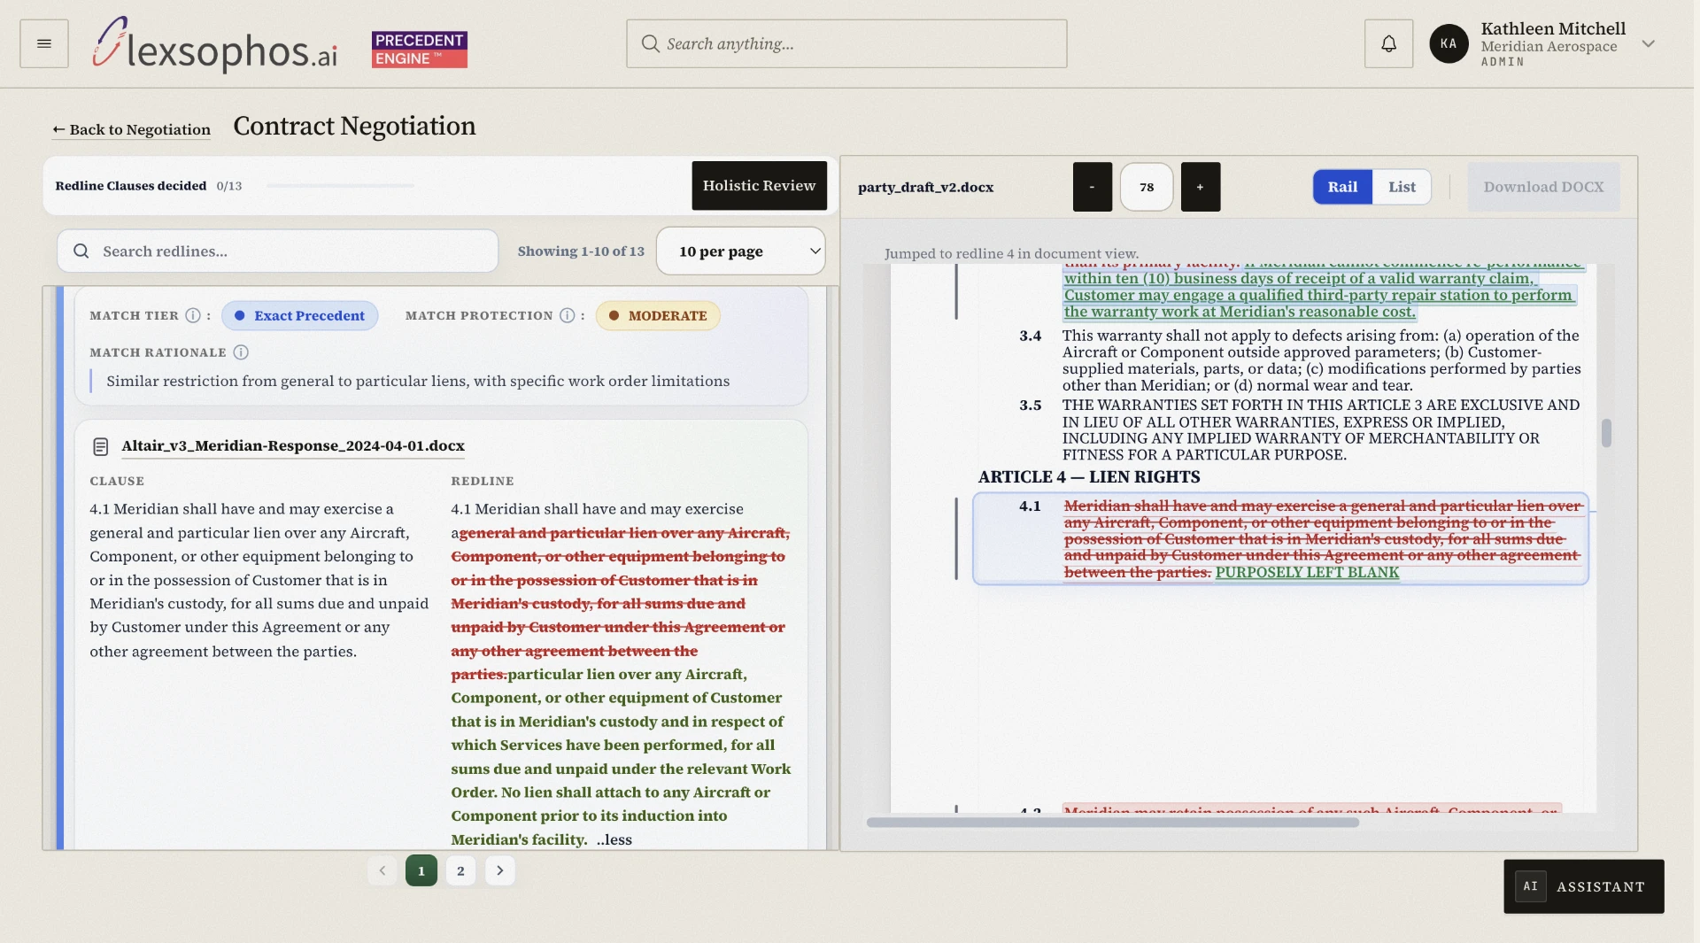The image size is (1700, 943).
Task: Go back via Back to Negotiation link
Action: tap(131, 129)
